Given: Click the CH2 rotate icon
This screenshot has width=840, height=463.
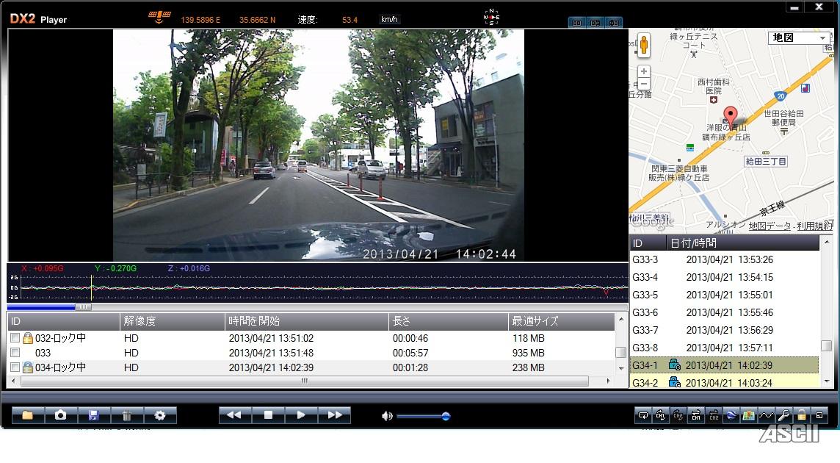Looking at the screenshot, I should [x=678, y=415].
